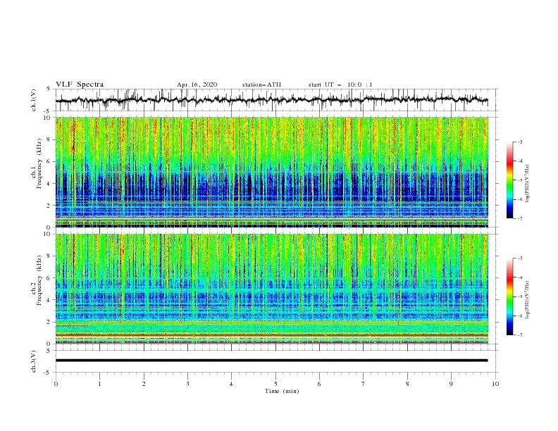The image size is (558, 431).
Task: Click the 'Time (min)' axis label
Action: click(282, 391)
